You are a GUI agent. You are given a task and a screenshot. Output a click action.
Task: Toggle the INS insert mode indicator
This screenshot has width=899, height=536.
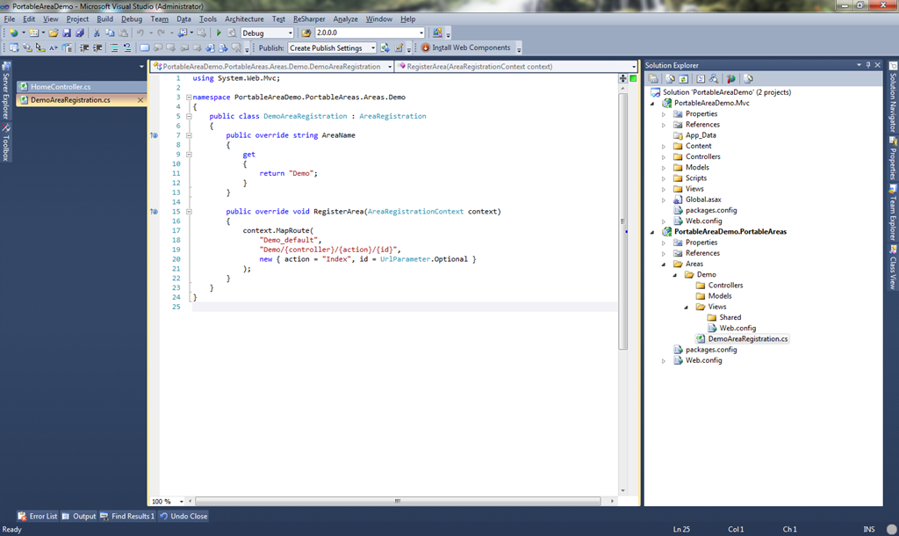(868, 529)
